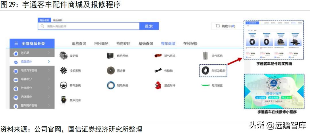Open the 抢购专区 nav item
Screen dimensions: 310x133
click(x=123, y=43)
